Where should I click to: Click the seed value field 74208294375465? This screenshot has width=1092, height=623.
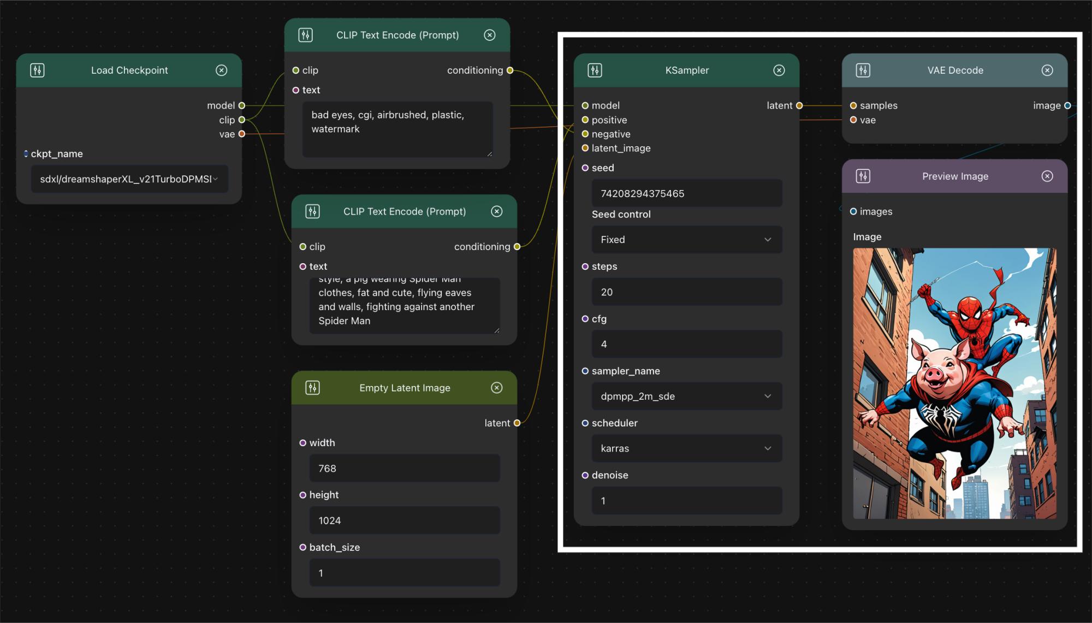pos(687,193)
